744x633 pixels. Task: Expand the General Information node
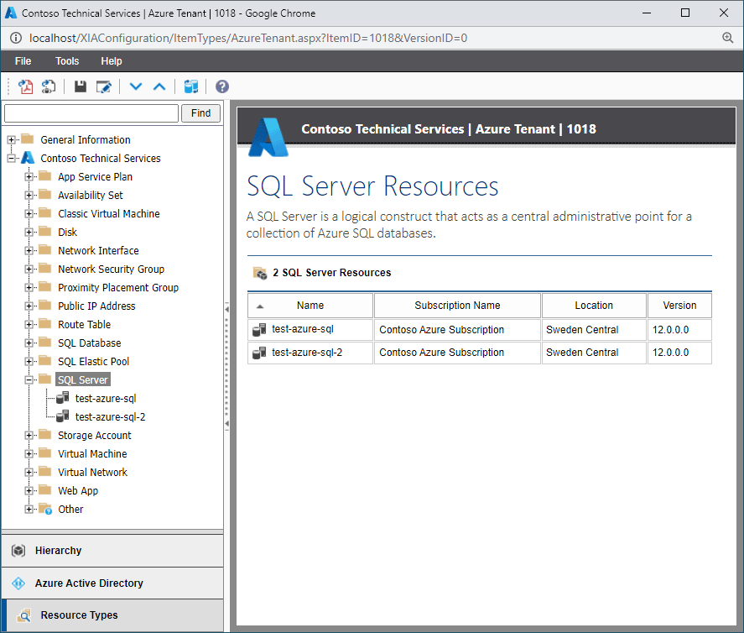[x=12, y=139]
